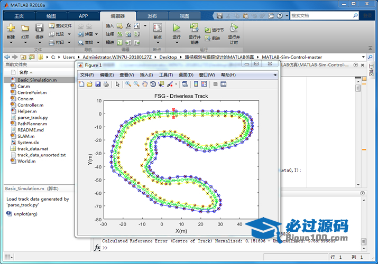The width and height of the screenshot is (378, 264).
Task: Select PathPlanner.m in file list
Action: tap(39, 124)
